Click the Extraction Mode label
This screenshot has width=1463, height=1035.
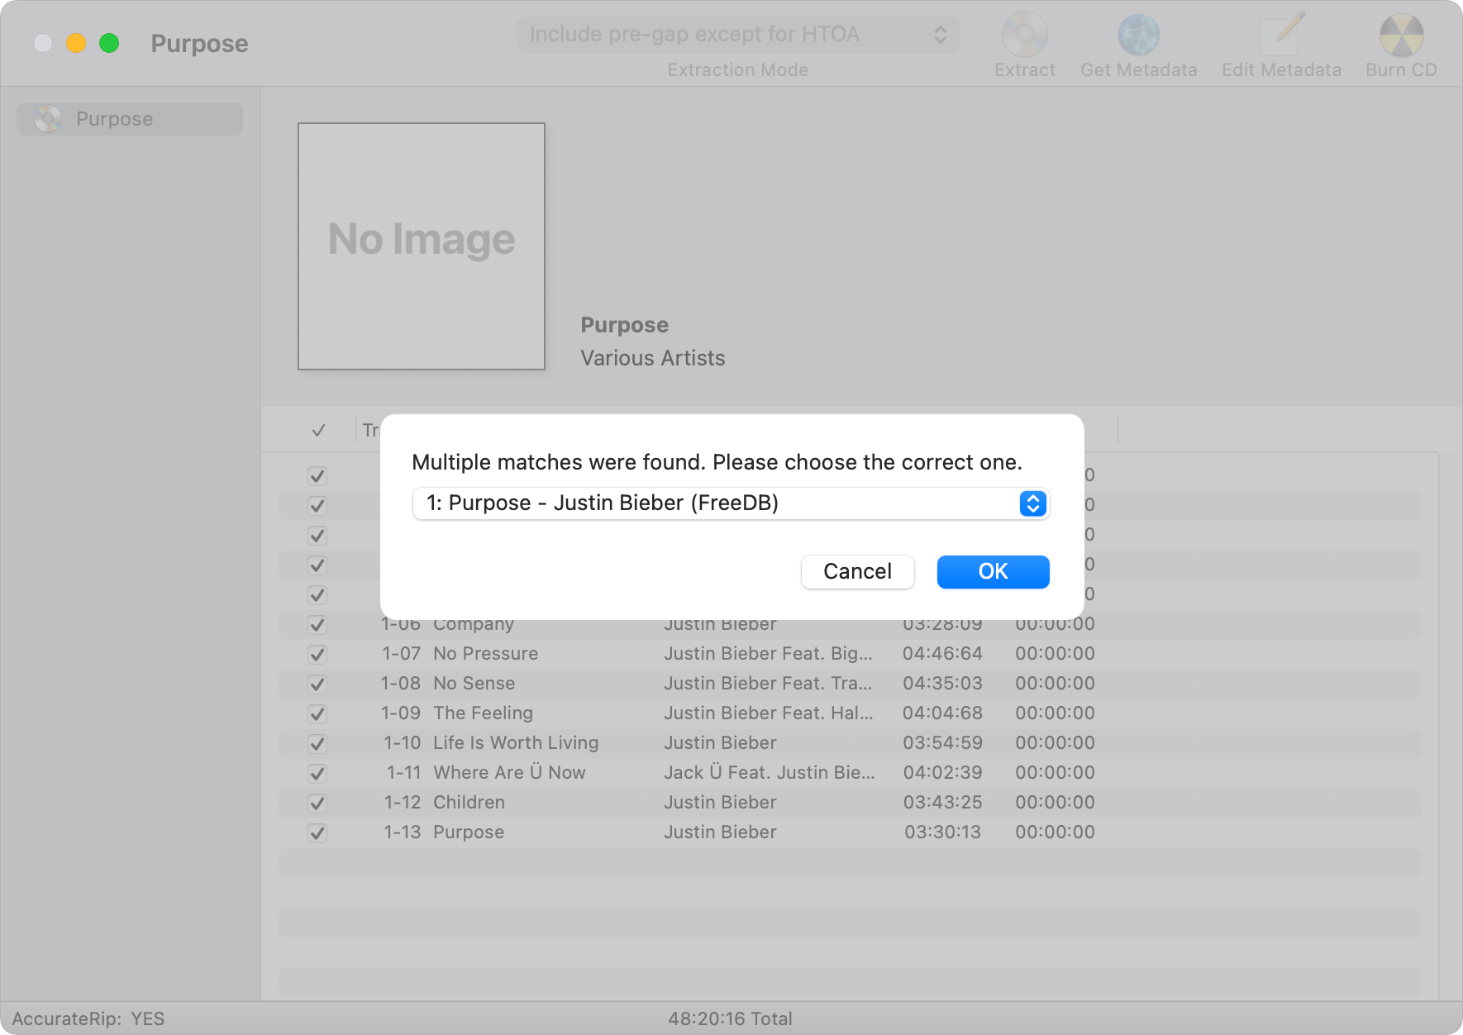[738, 70]
